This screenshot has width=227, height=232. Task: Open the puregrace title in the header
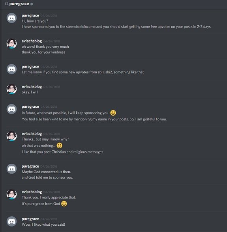pos(19,4)
